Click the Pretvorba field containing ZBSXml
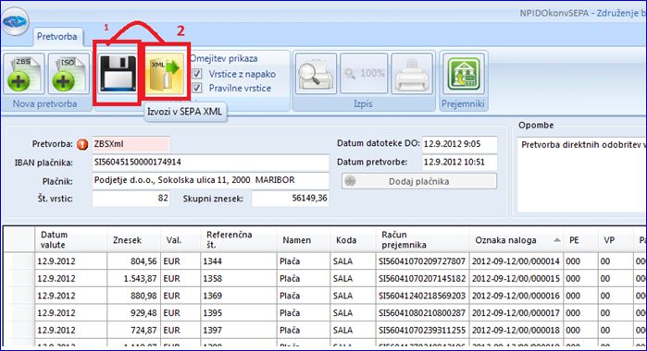Image resolution: width=647 pixels, height=351 pixels. pos(131,144)
